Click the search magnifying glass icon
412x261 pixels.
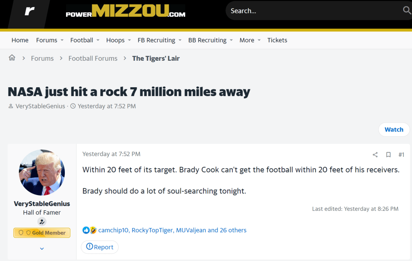click(x=407, y=10)
